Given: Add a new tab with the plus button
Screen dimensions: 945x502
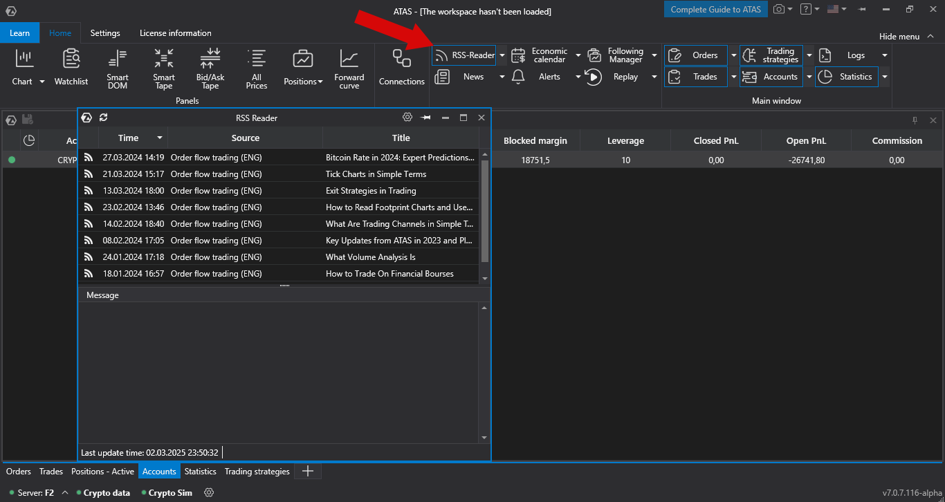Looking at the screenshot, I should pos(308,472).
